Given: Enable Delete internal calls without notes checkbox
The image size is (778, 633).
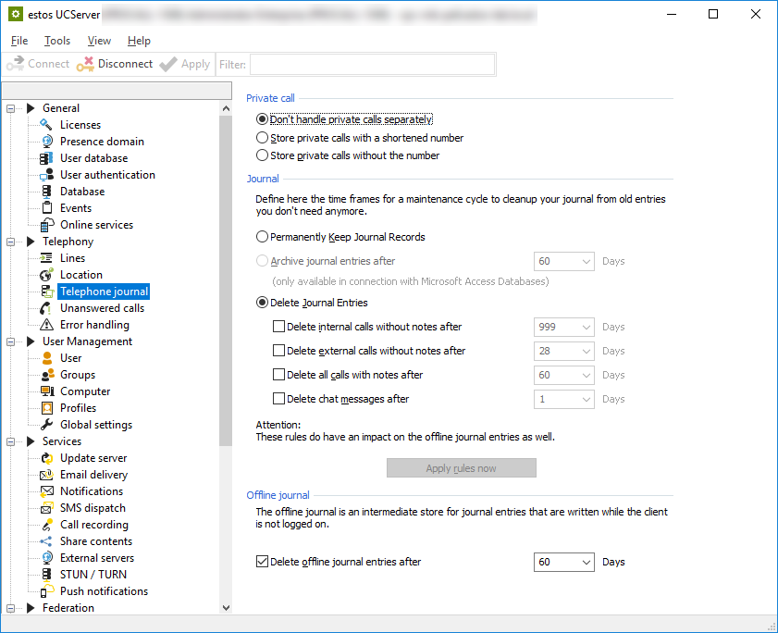Looking at the screenshot, I should (279, 327).
